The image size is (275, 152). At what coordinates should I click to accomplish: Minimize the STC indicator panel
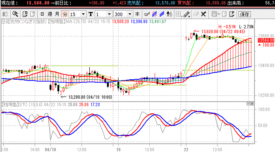click(248, 104)
